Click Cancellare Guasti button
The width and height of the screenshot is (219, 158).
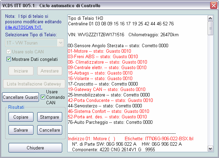(20, 97)
